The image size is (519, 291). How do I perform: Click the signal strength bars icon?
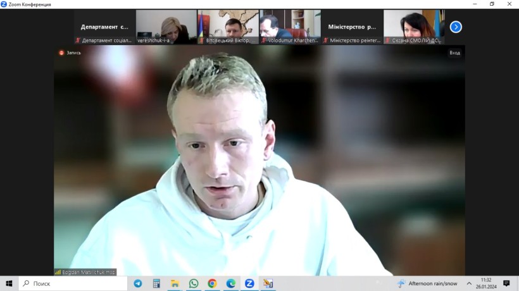pyautogui.click(x=58, y=272)
